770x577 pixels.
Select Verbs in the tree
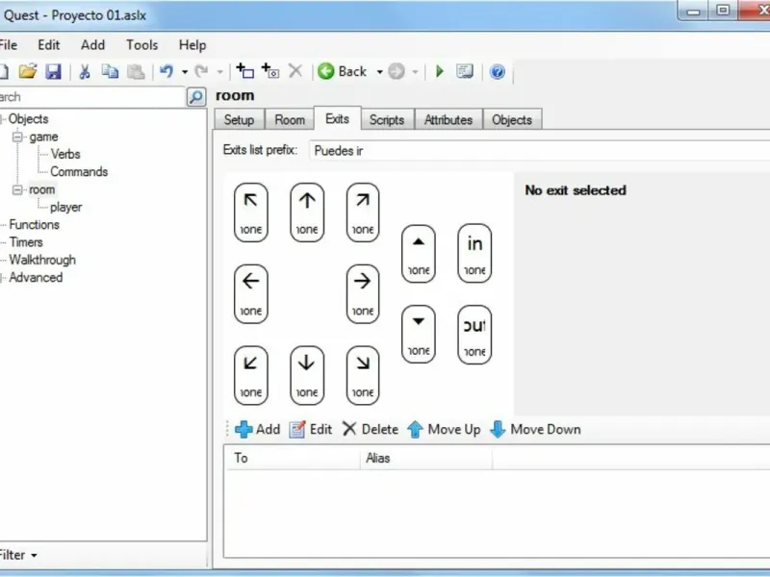[x=65, y=154]
